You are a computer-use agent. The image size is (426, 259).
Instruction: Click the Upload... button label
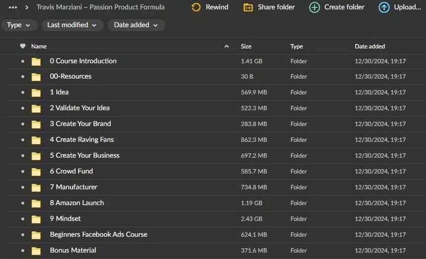click(x=407, y=7)
